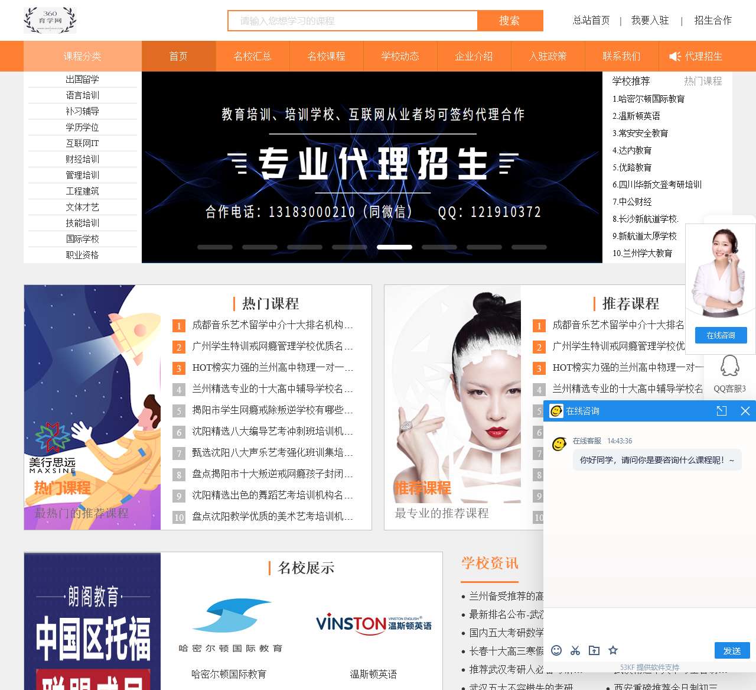Open school link 6.四川华新文登考研培训
This screenshot has width=756, height=690.
pyautogui.click(x=657, y=184)
